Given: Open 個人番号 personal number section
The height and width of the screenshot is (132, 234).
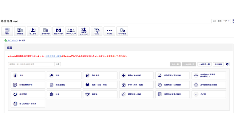Looking at the screenshot, I should coord(33,31).
